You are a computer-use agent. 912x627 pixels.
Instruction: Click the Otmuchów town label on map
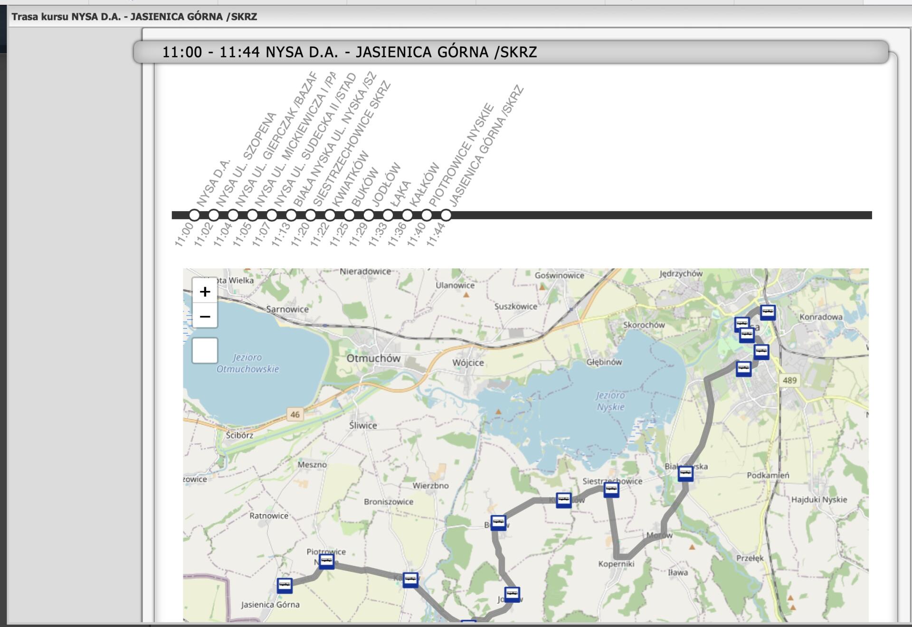coord(373,358)
